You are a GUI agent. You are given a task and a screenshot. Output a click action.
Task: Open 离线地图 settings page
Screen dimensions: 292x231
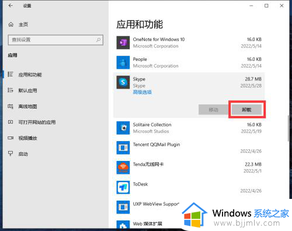coord(27,107)
